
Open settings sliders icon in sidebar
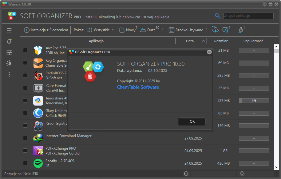click(x=9, y=52)
